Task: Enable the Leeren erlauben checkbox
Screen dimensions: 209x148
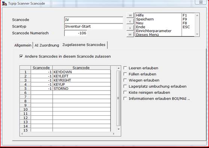Action: (x=125, y=68)
